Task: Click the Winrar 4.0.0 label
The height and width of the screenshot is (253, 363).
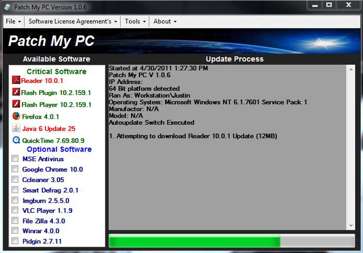Action: pyautogui.click(x=41, y=231)
